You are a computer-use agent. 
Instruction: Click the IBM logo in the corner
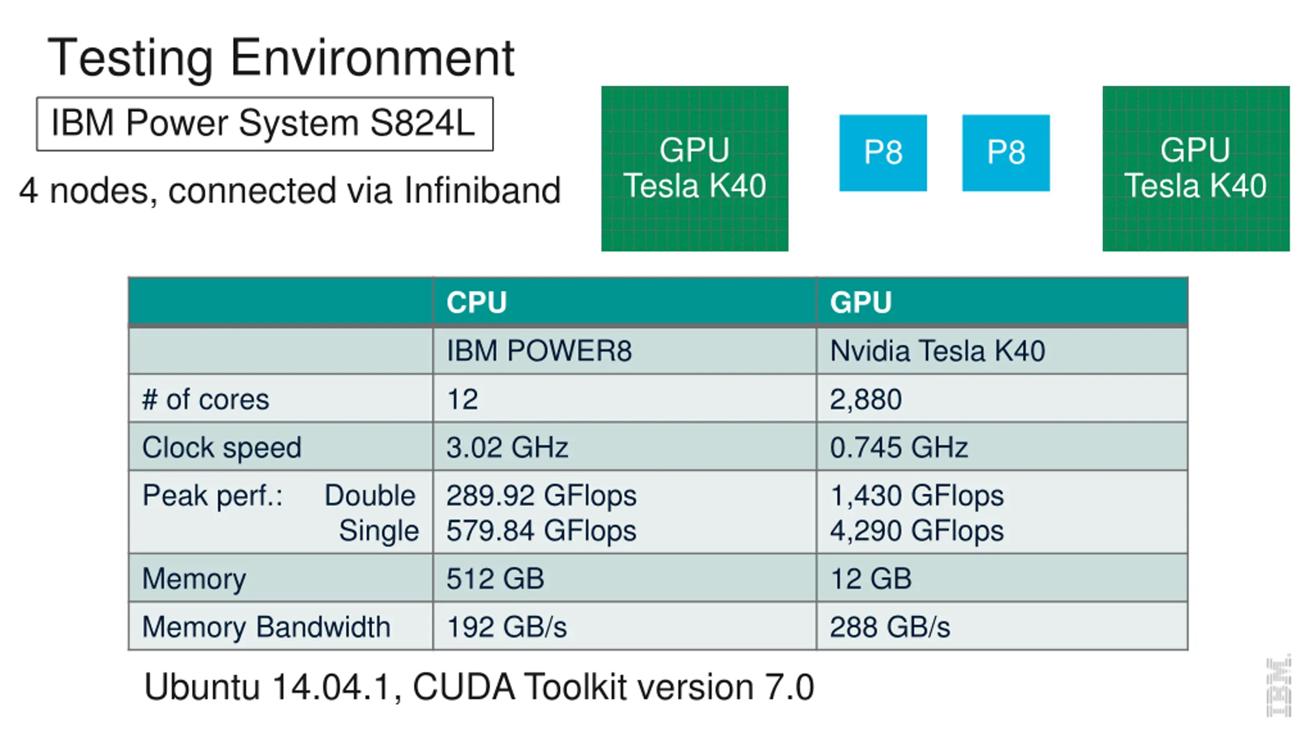(x=1279, y=686)
